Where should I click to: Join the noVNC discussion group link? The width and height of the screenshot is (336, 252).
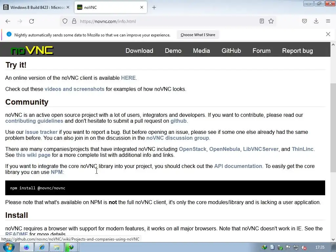coord(178,138)
